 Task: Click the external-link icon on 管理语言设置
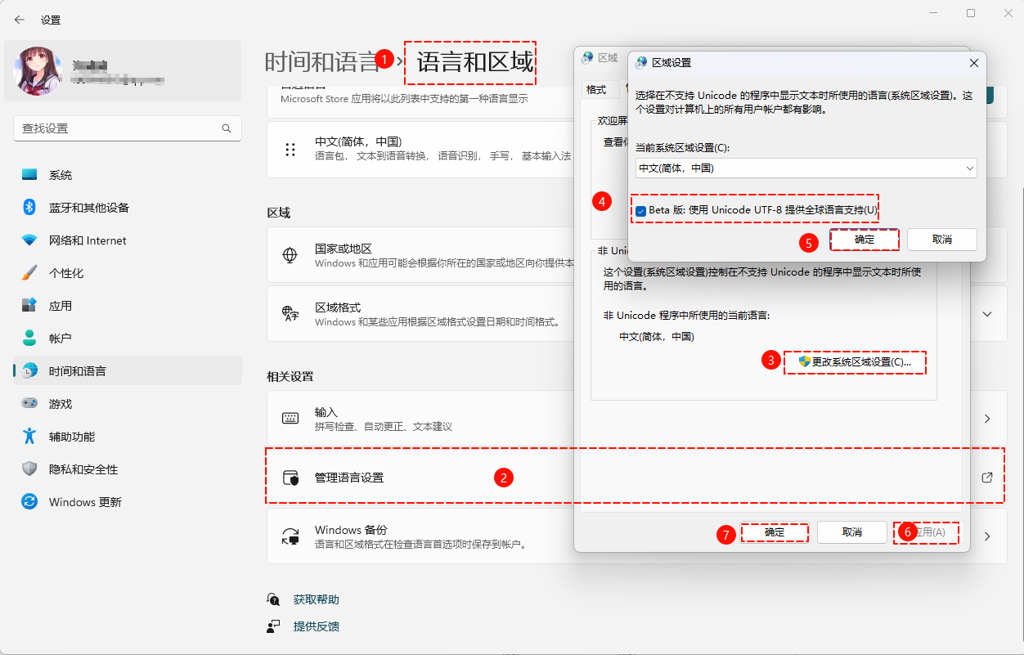[x=987, y=478]
